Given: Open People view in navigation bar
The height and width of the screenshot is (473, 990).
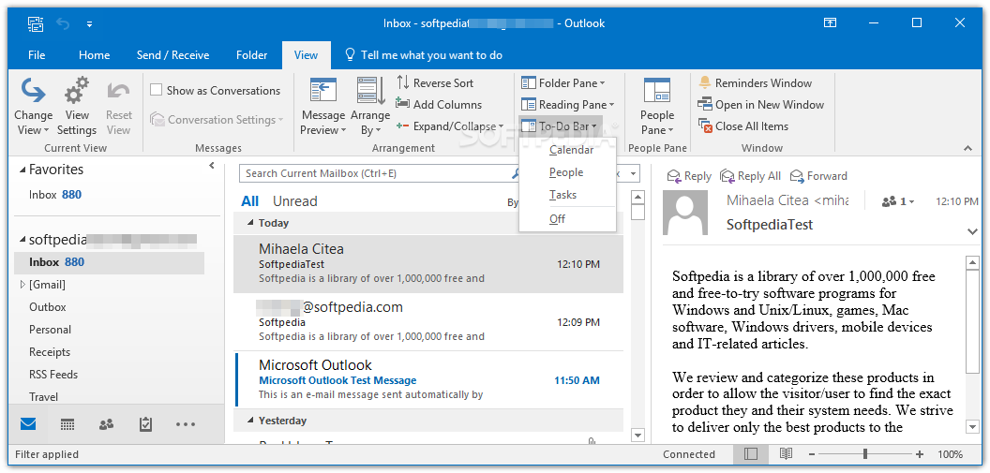Looking at the screenshot, I should [106, 424].
